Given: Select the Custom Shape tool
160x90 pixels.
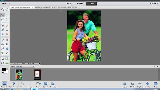Looking at the screenshot, I should 7,49.
